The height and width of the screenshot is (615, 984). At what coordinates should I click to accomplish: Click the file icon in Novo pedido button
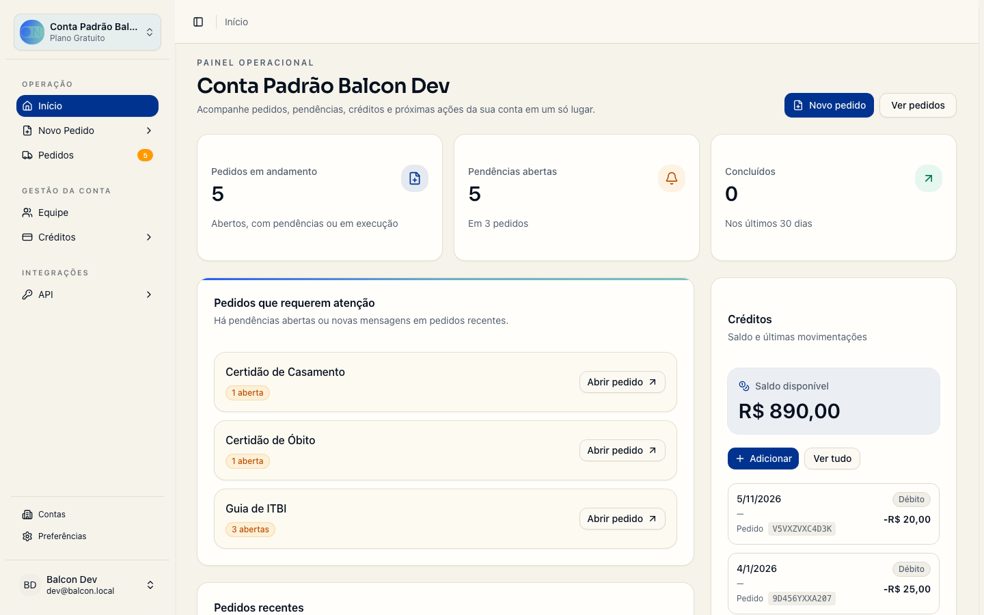point(798,105)
